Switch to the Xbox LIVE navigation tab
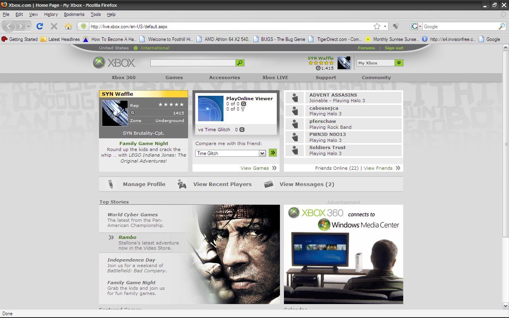The width and height of the screenshot is (509, 318). point(275,78)
